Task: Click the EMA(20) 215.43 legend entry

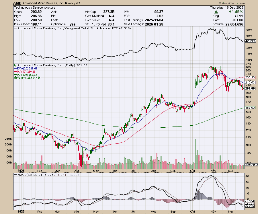Action: coord(26,69)
